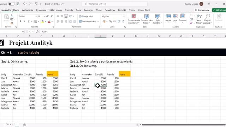Click the AutoSum sigma icon
Viewport: 226px width, 127px height.
coord(191,15)
